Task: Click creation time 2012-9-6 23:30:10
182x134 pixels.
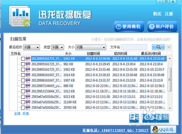Action: (x=98, y=75)
